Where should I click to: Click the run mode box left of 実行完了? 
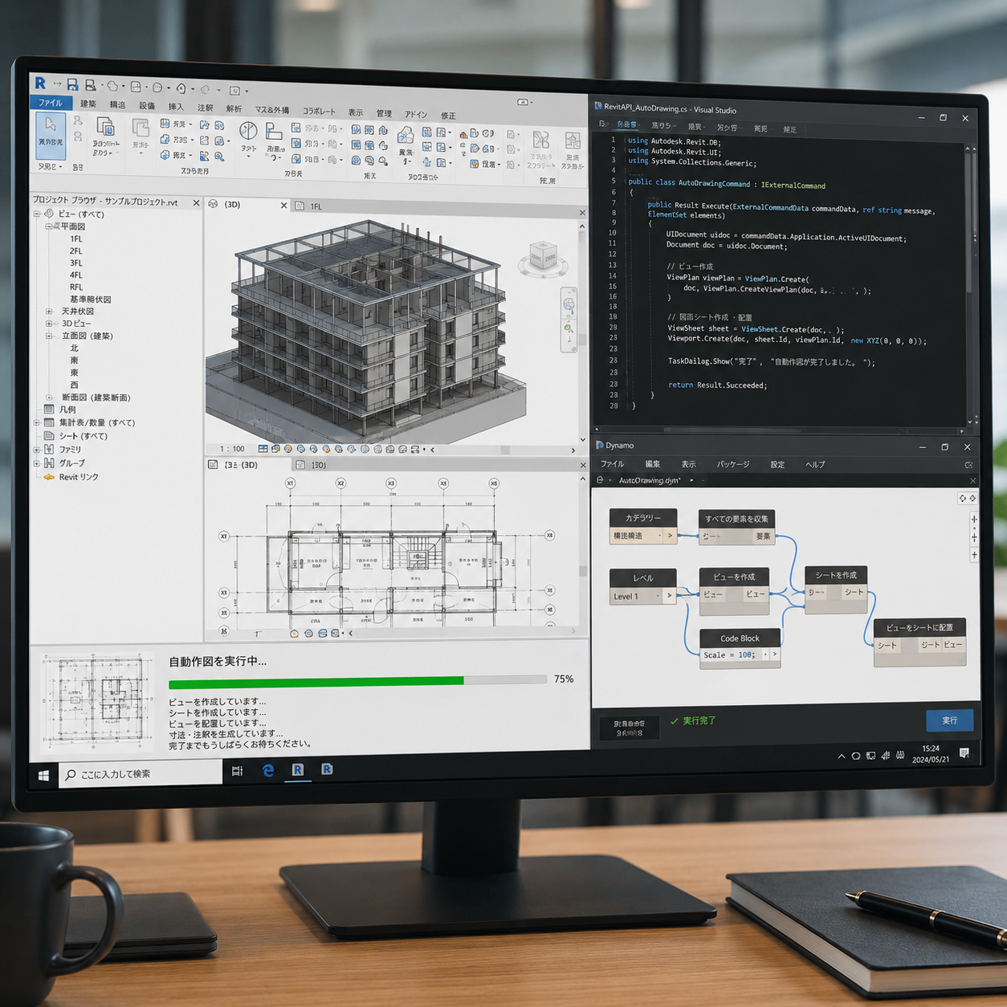630,728
